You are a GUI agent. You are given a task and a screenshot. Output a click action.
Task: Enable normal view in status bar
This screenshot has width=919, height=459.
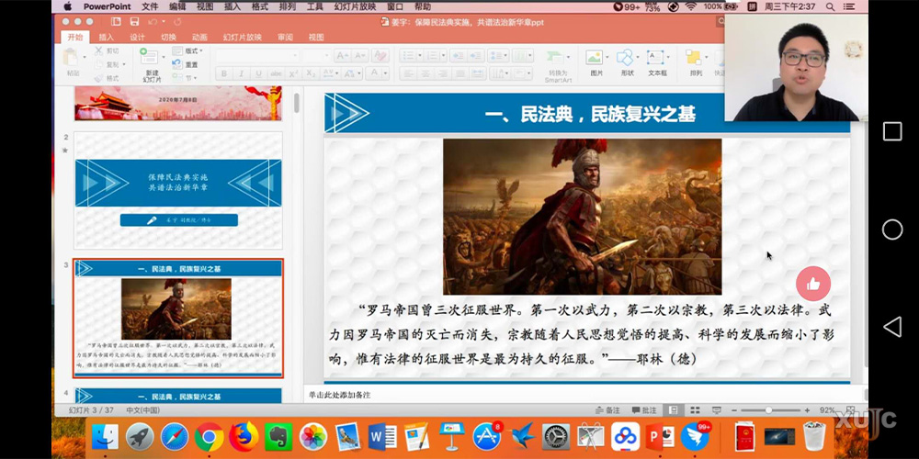pos(674,409)
